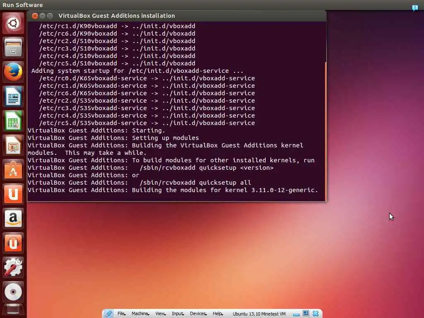Open the Files manager in launcher

pos(13,48)
